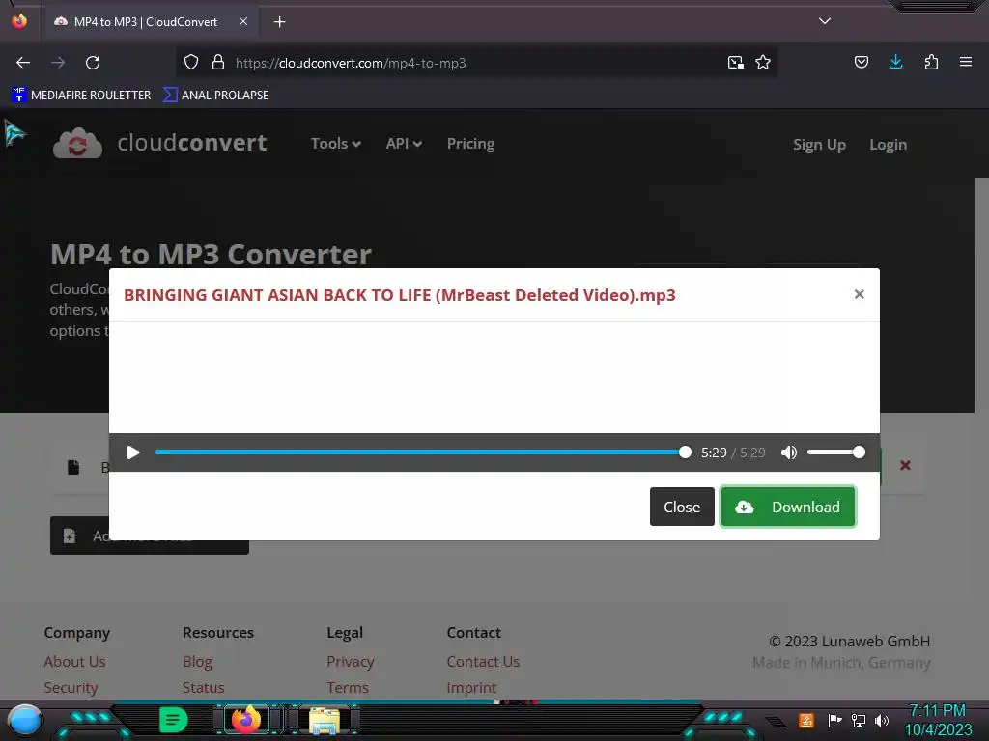Open network status tray icon

point(858,720)
